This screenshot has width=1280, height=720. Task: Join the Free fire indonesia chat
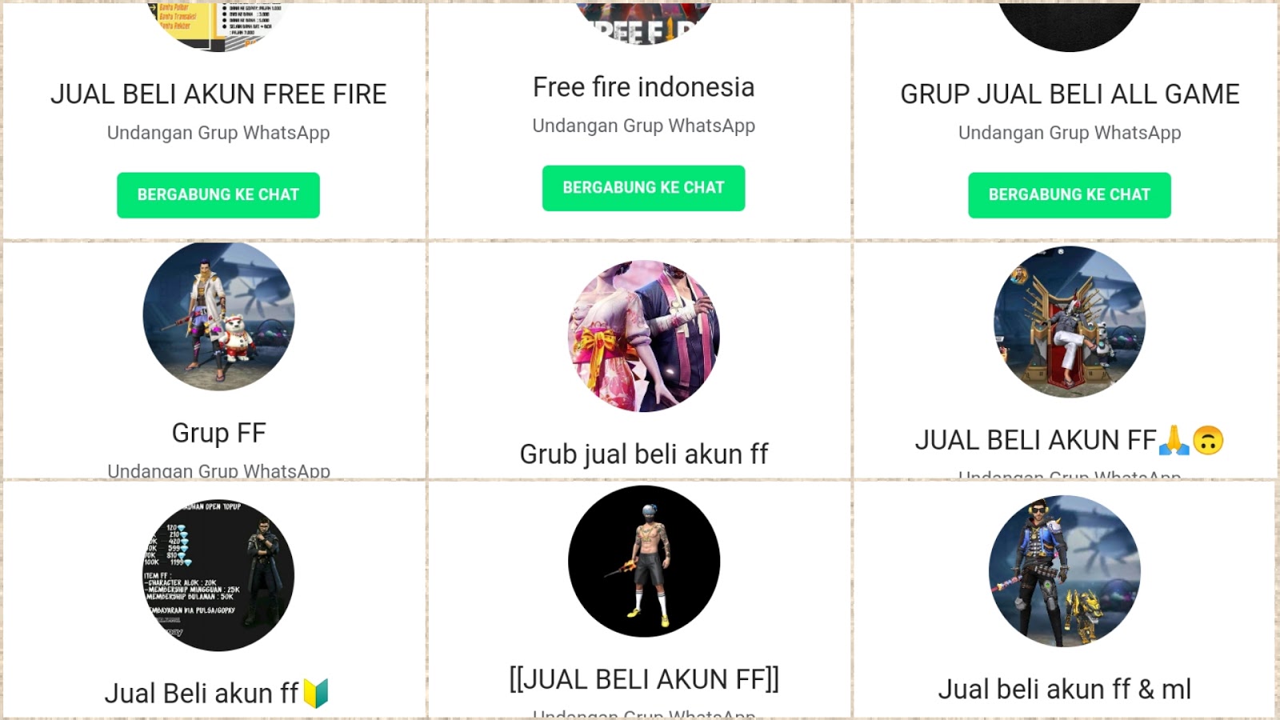(x=644, y=188)
